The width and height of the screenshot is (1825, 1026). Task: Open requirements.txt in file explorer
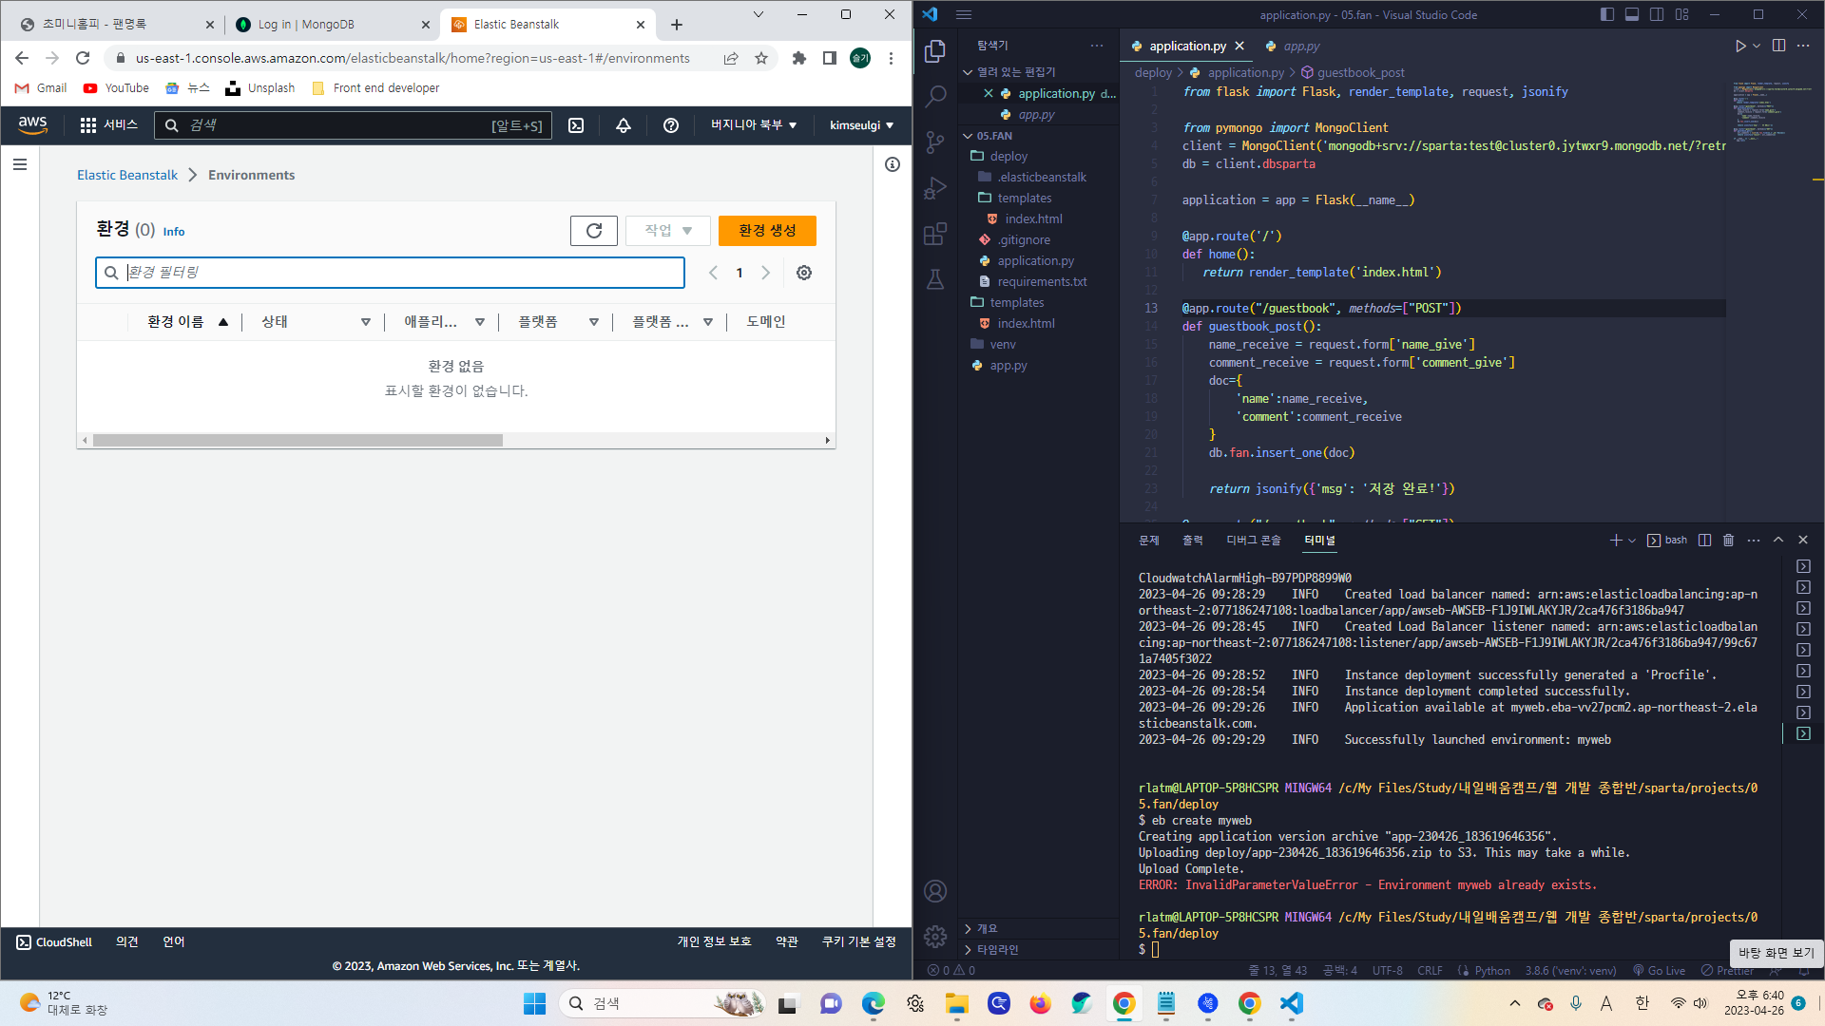pyautogui.click(x=1042, y=282)
